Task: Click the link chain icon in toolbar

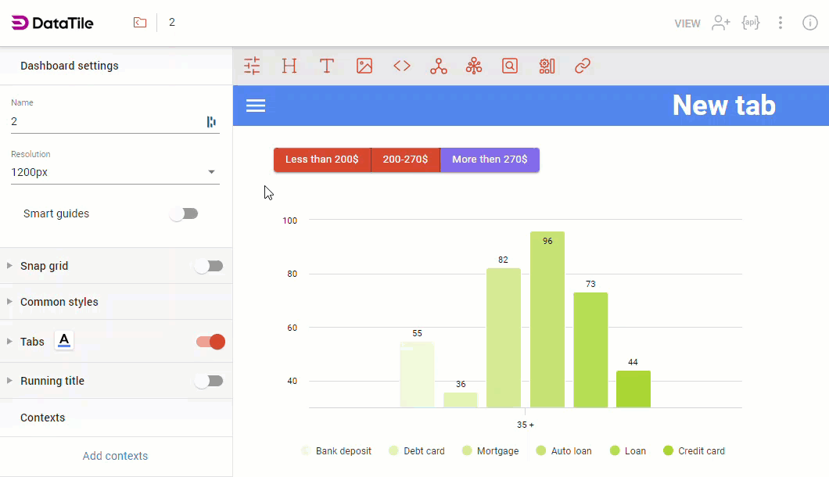Action: click(583, 66)
